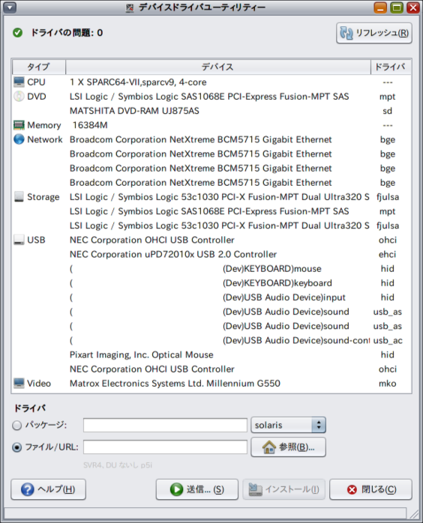Open the solaris publisher dropdown

[x=289, y=425]
